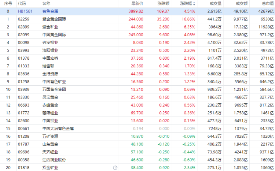Select stock 招金矿业
275x171 pixels.
click(50, 168)
